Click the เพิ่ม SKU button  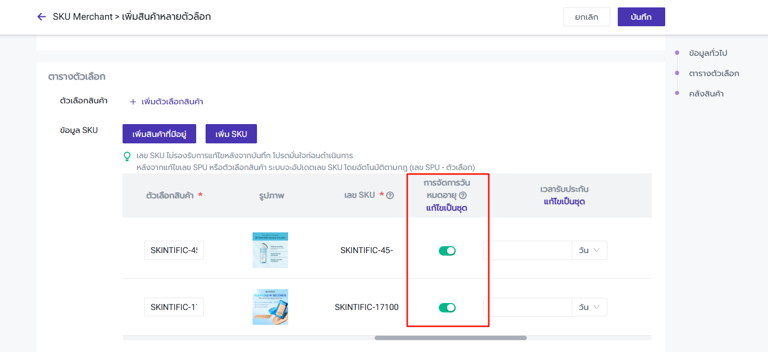click(x=231, y=134)
